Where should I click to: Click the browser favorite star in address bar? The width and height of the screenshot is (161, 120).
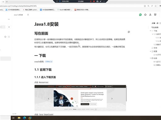pyautogui.click(x=156, y=6)
